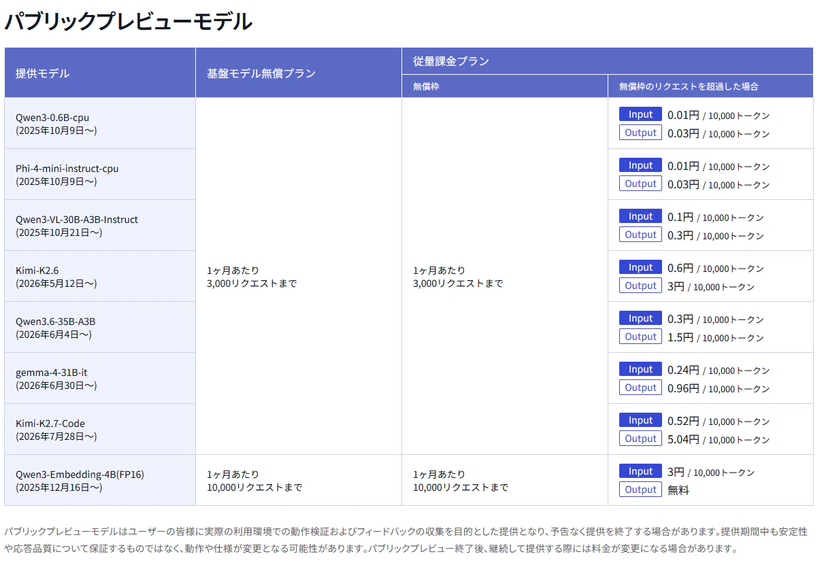The image size is (824, 567).
Task: Click the Output badge in the Phi-4-mini-instruct-cpu row
Action: coord(640,184)
